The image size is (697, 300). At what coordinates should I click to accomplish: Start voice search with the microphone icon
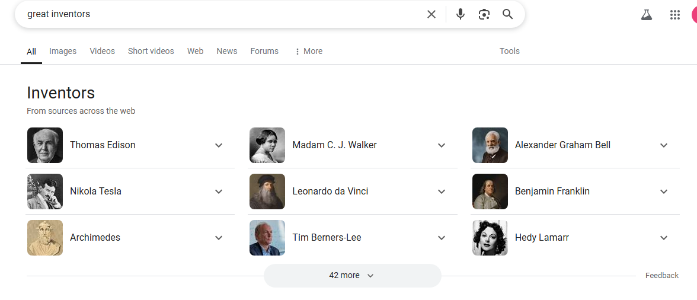[461, 14]
